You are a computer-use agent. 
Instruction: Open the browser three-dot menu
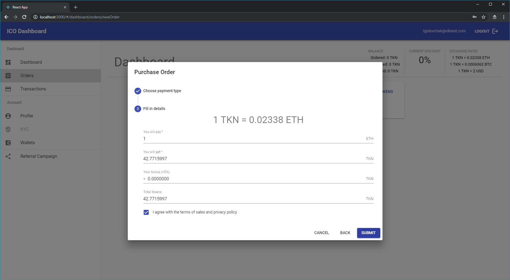click(504, 17)
